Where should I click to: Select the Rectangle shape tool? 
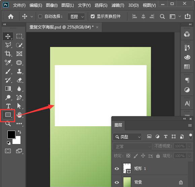tap(8, 115)
